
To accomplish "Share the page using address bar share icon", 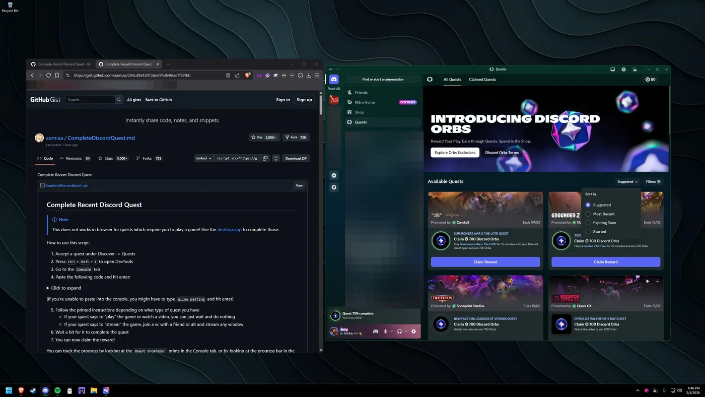I will [237, 75].
